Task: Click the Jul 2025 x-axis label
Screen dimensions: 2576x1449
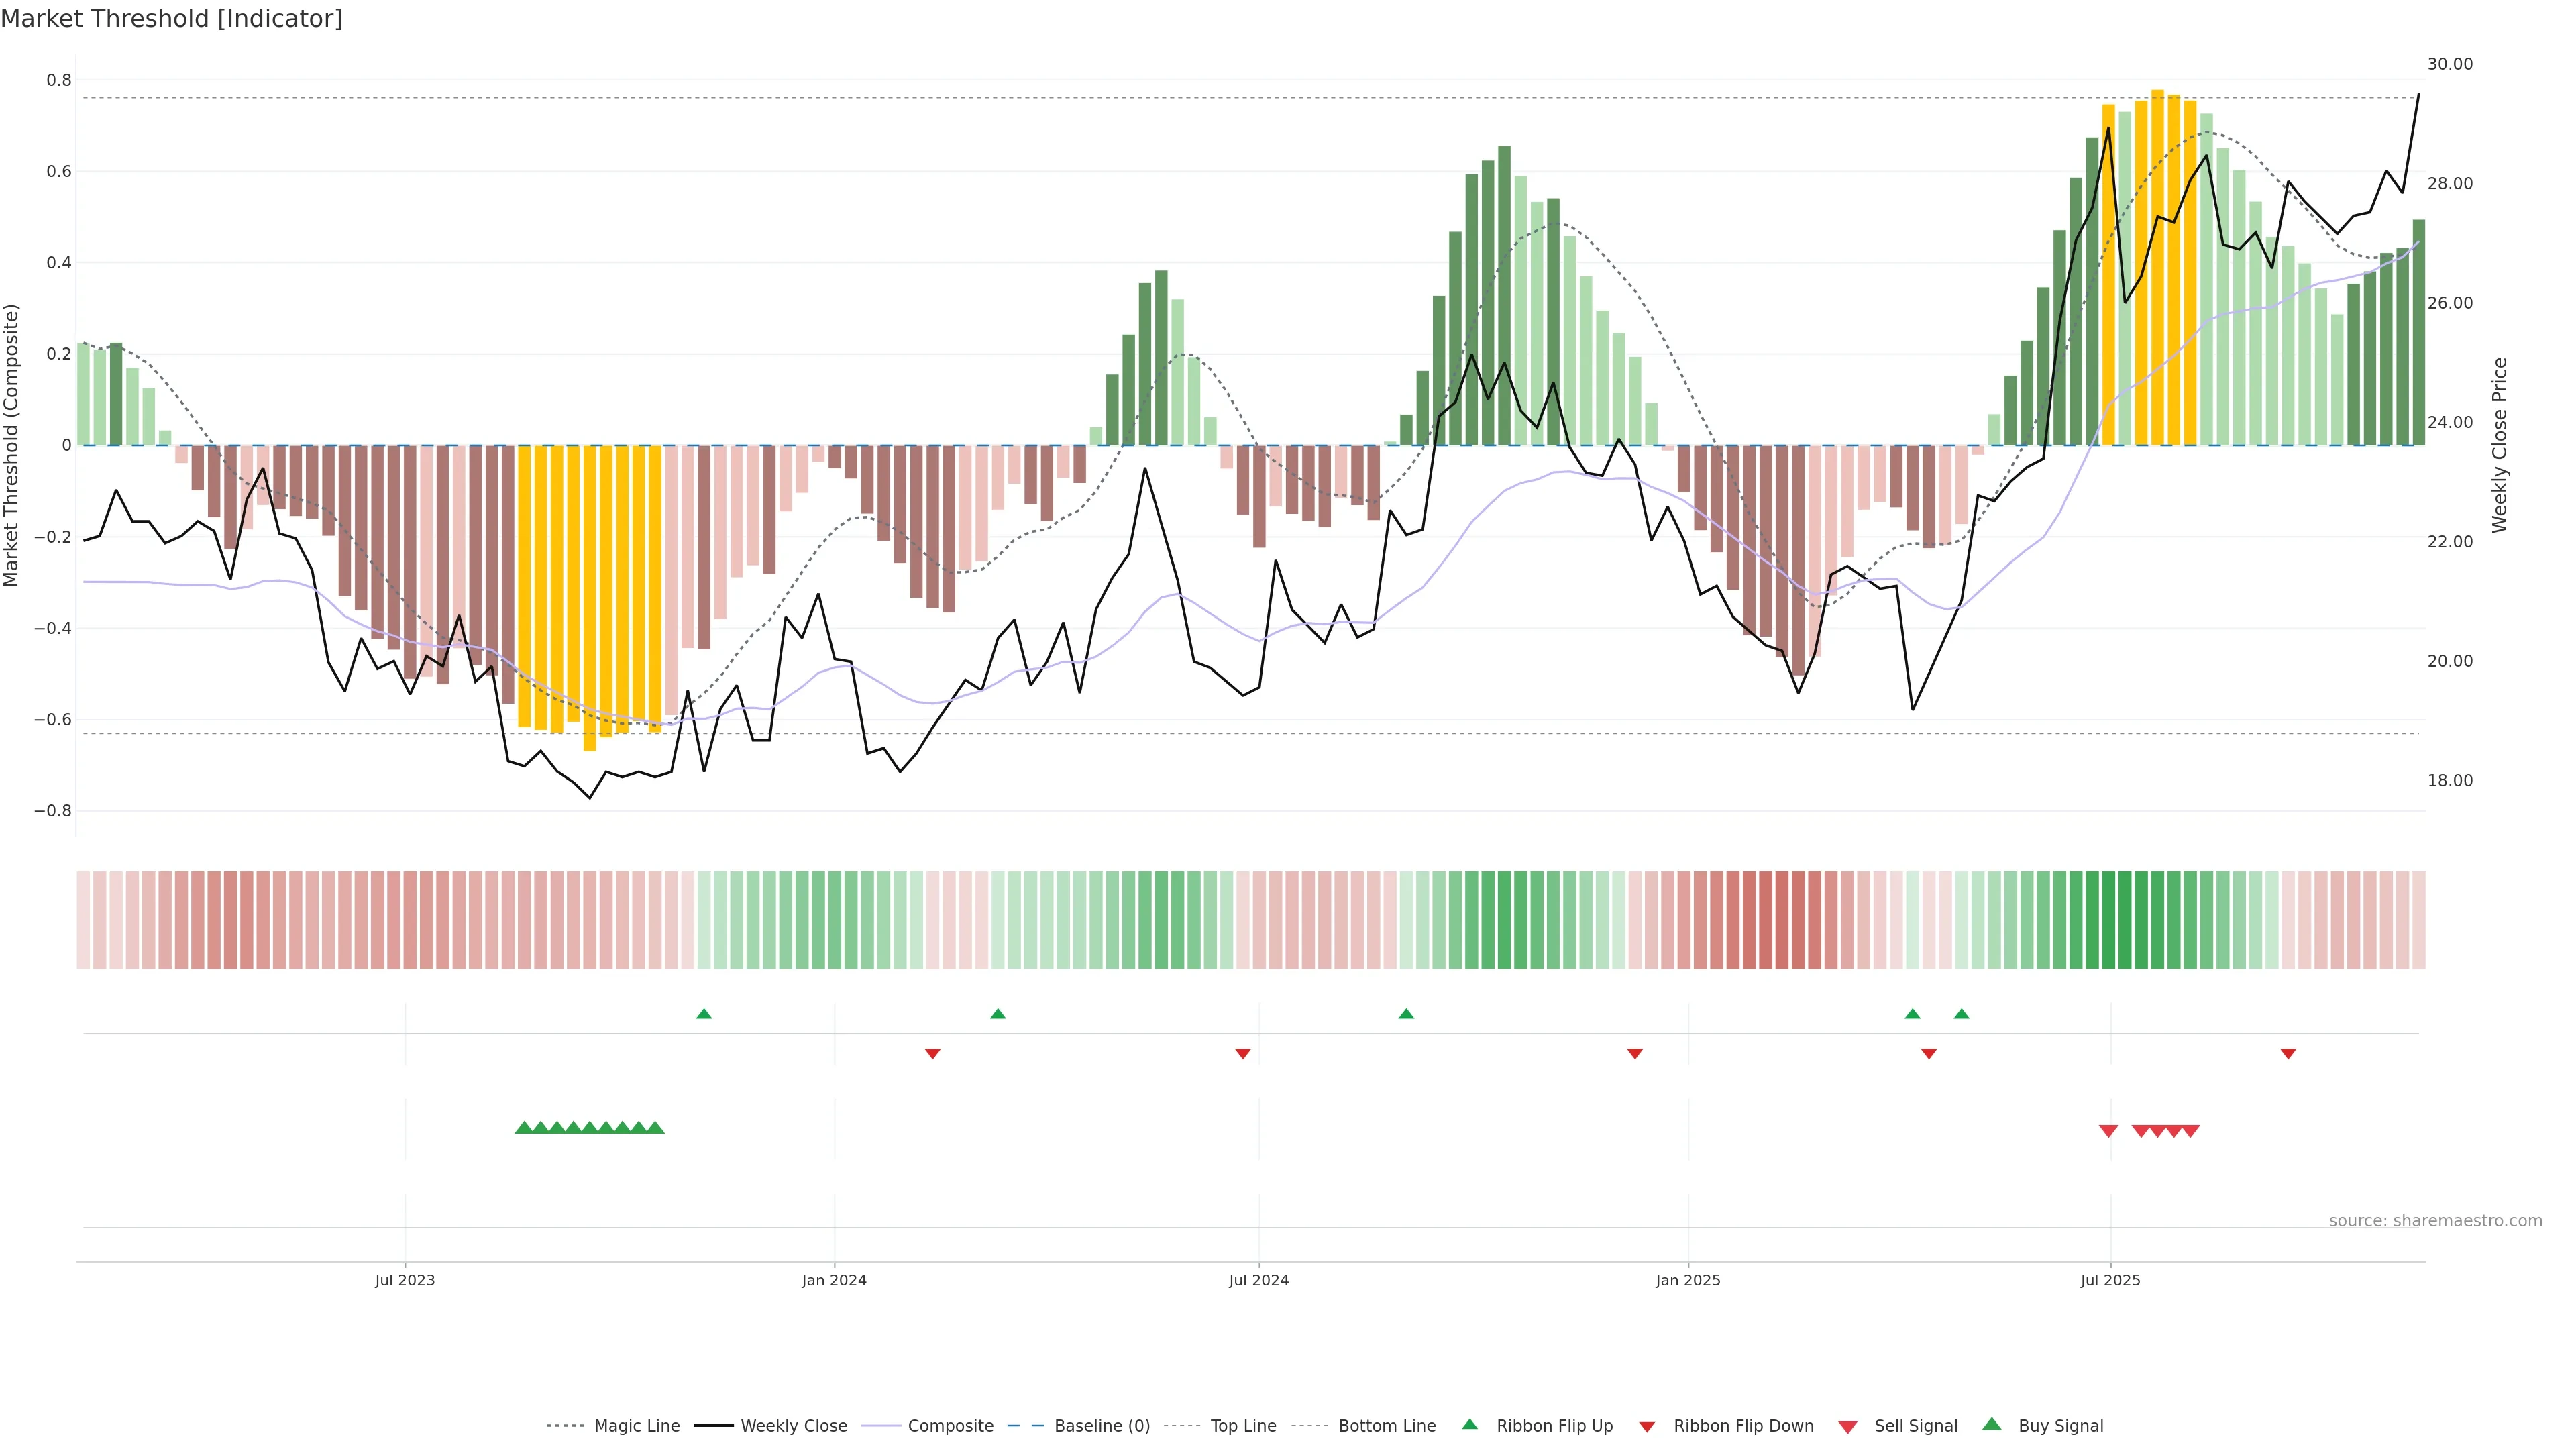Action: pos(2110,1280)
